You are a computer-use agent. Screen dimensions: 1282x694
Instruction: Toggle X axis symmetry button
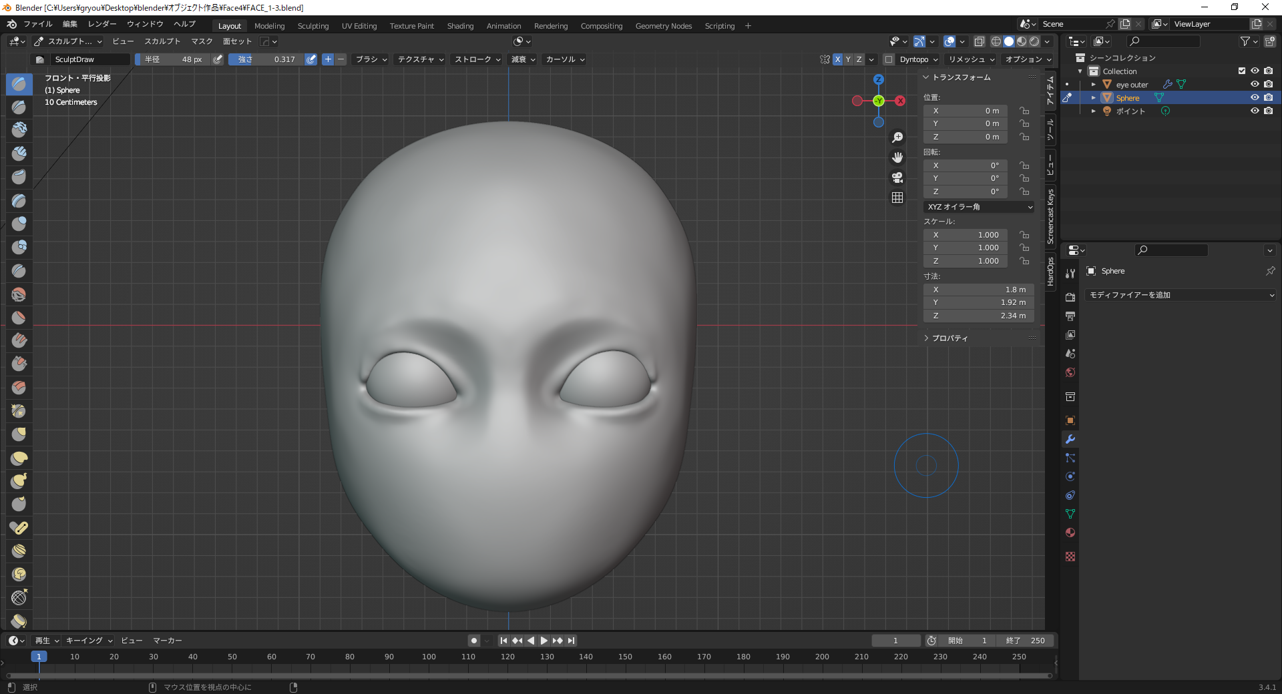point(837,59)
